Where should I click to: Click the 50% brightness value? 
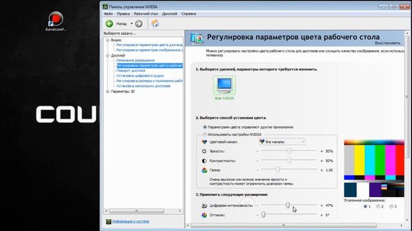coord(329,151)
